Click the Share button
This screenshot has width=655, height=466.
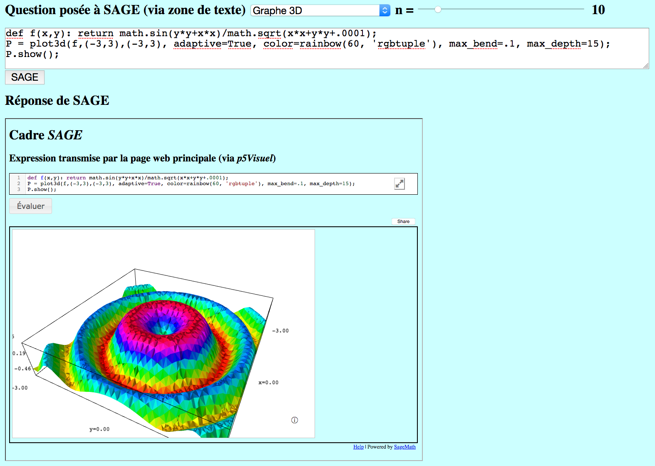click(x=403, y=221)
